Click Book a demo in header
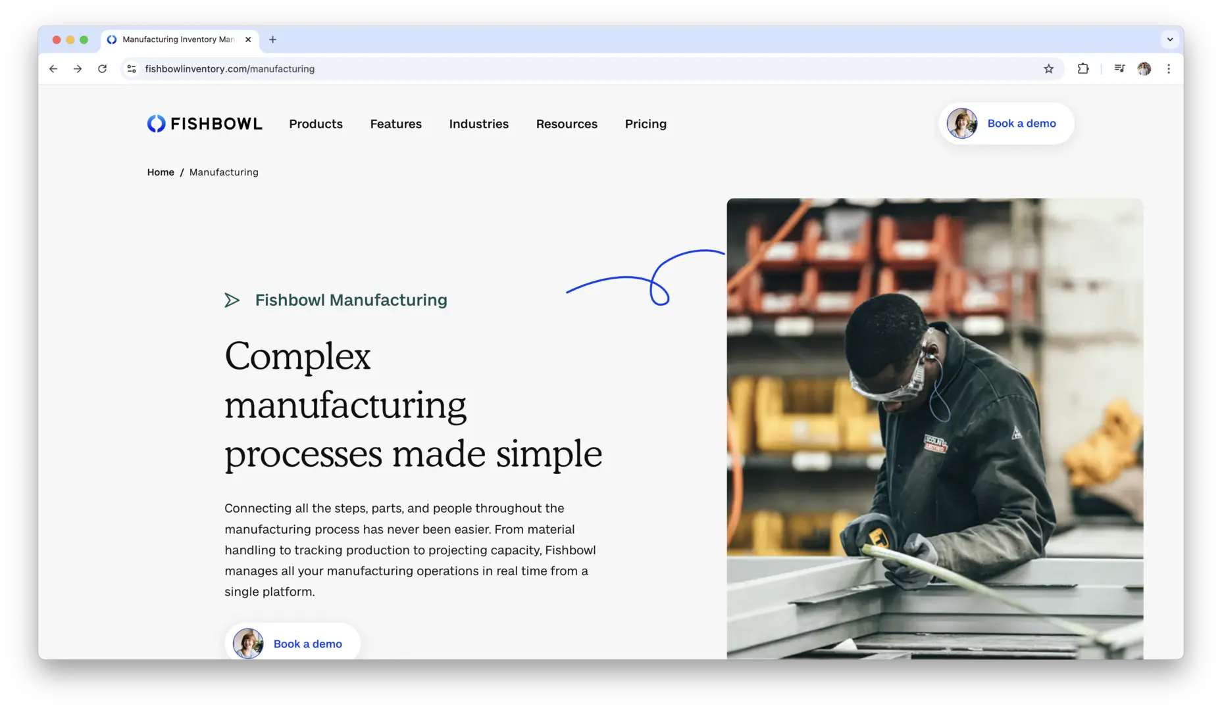 1006,124
